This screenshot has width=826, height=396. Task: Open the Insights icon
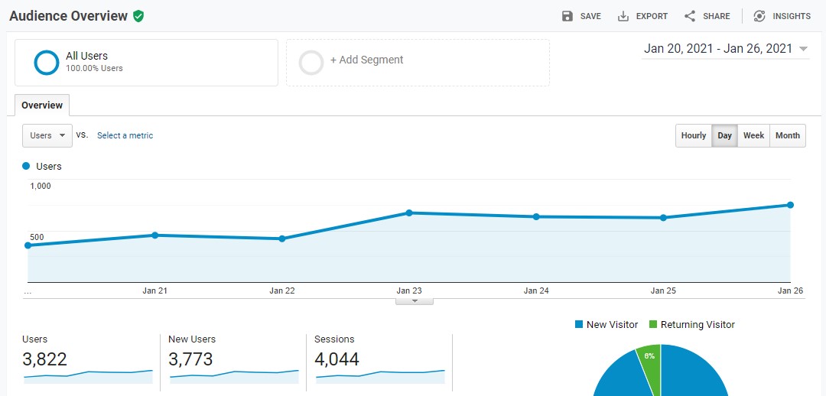pos(759,16)
